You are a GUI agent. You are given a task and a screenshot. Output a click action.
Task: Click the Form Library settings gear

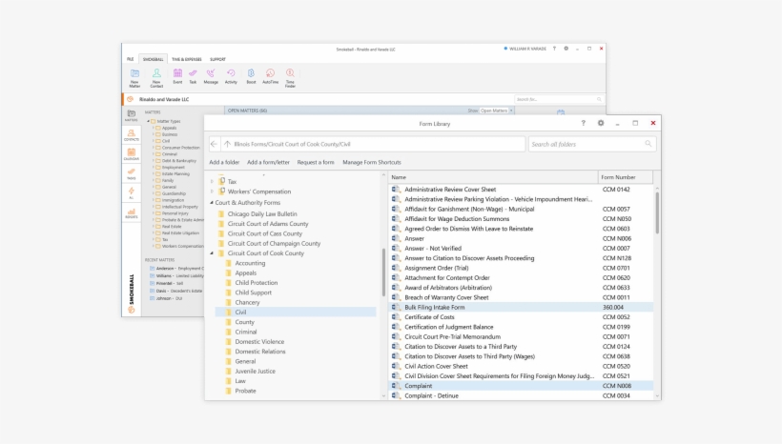pos(601,123)
